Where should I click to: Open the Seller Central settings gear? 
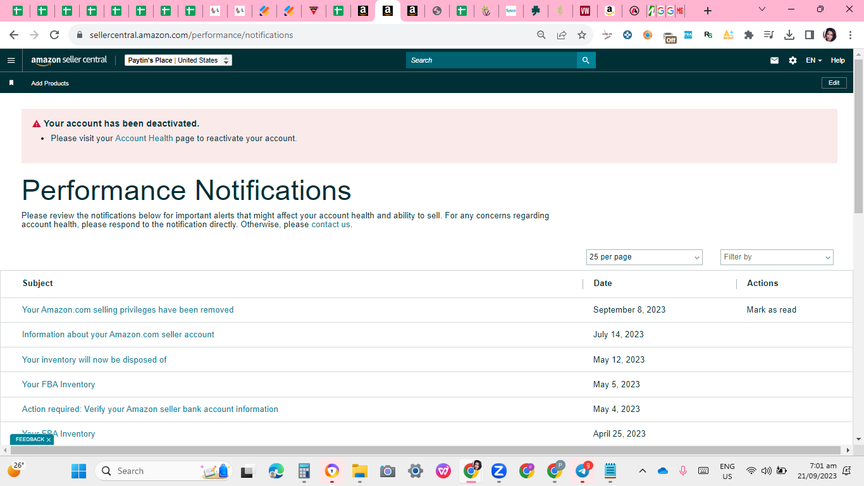[793, 60]
